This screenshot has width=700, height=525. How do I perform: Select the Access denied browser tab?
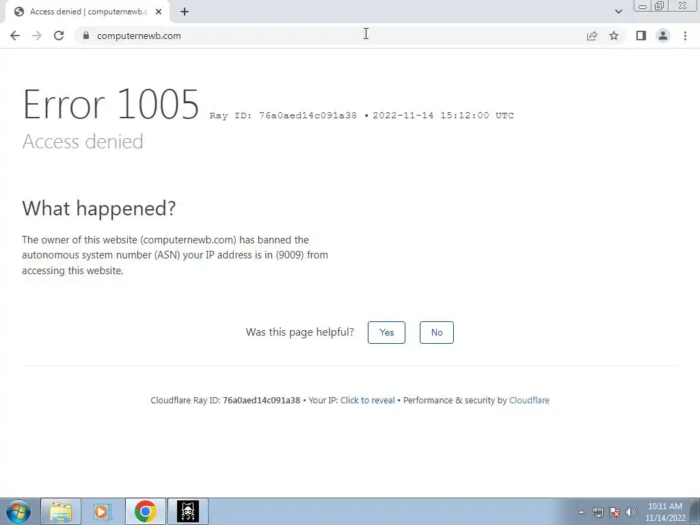point(87,12)
